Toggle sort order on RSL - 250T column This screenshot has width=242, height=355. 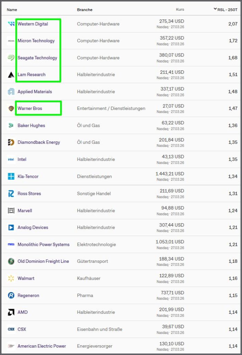[x=227, y=9]
